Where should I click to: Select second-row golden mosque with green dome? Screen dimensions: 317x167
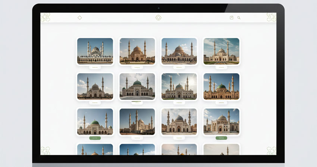(222, 86)
